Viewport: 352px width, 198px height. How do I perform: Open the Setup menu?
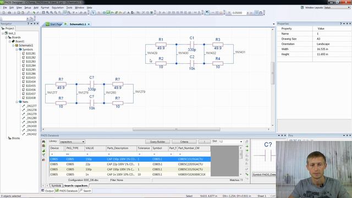(28, 8)
